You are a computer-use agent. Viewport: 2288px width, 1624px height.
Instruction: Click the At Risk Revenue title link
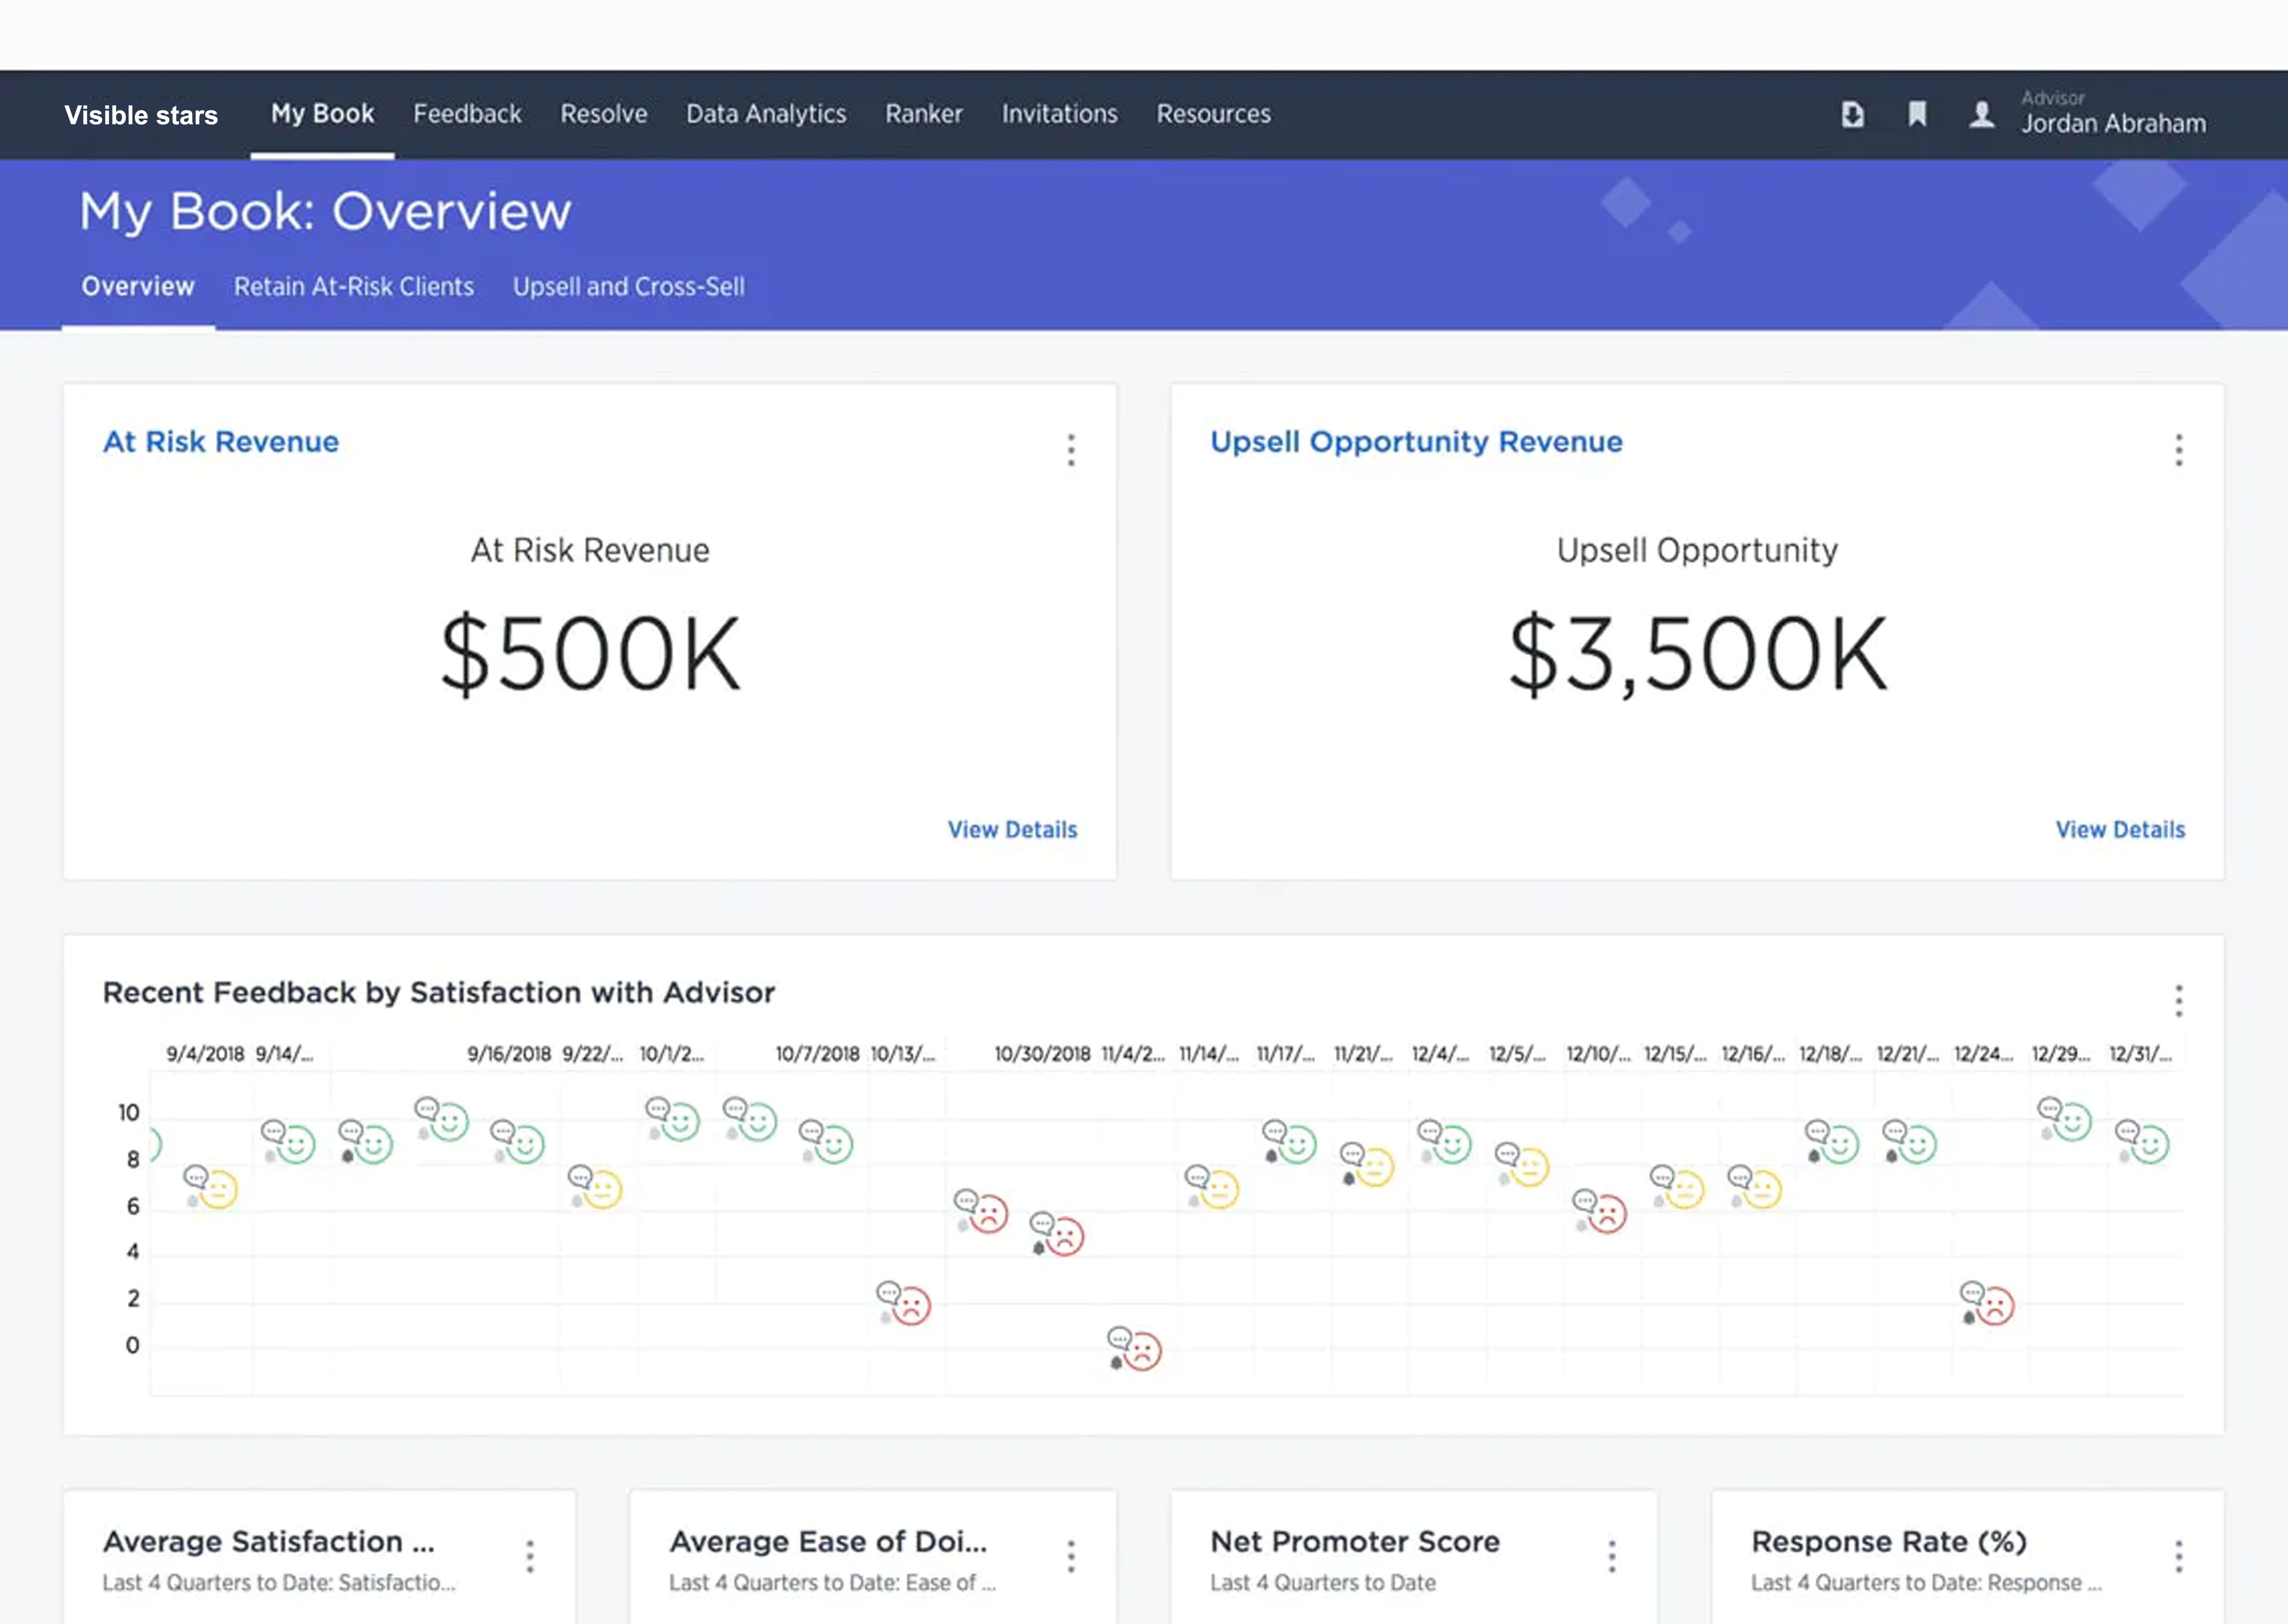tap(221, 442)
